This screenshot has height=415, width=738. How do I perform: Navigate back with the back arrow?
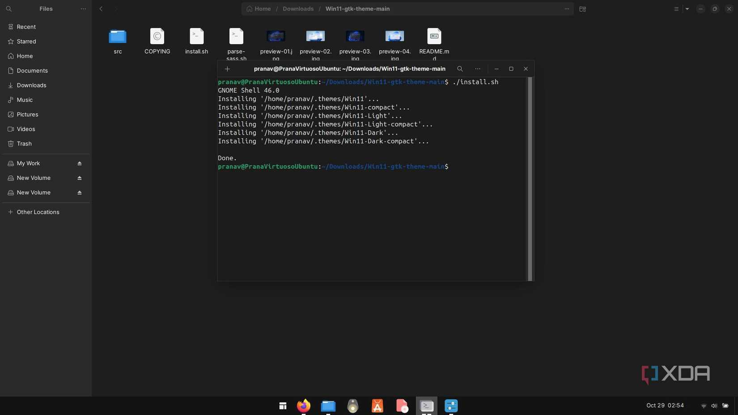coord(101,8)
